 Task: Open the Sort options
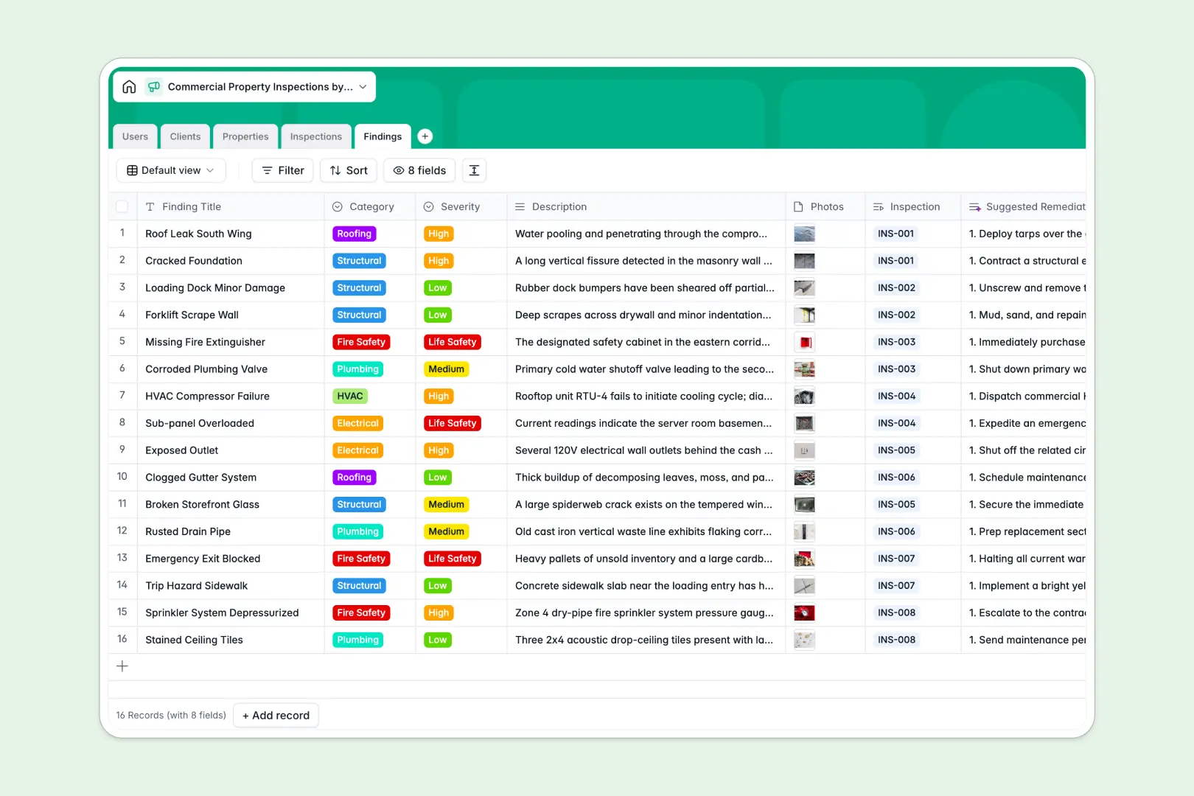pos(349,170)
